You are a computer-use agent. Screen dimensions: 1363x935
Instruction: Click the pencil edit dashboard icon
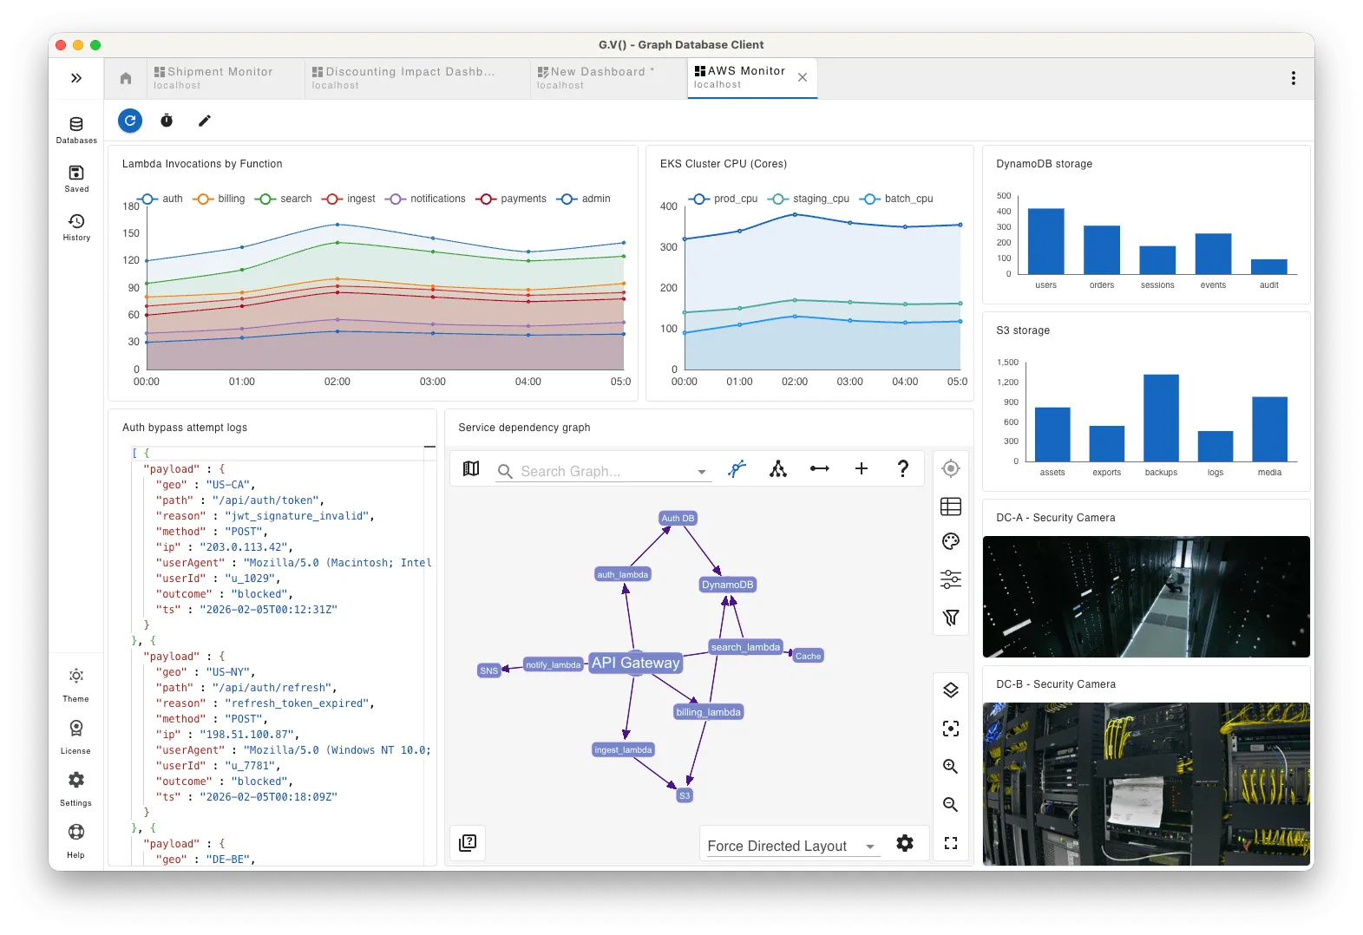coord(205,121)
